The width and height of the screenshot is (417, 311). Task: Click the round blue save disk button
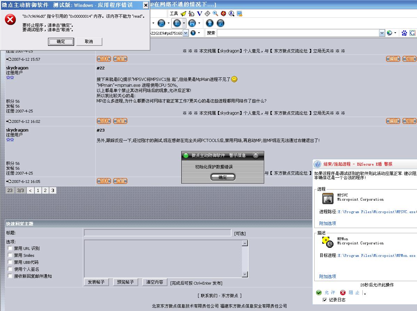pos(192,23)
